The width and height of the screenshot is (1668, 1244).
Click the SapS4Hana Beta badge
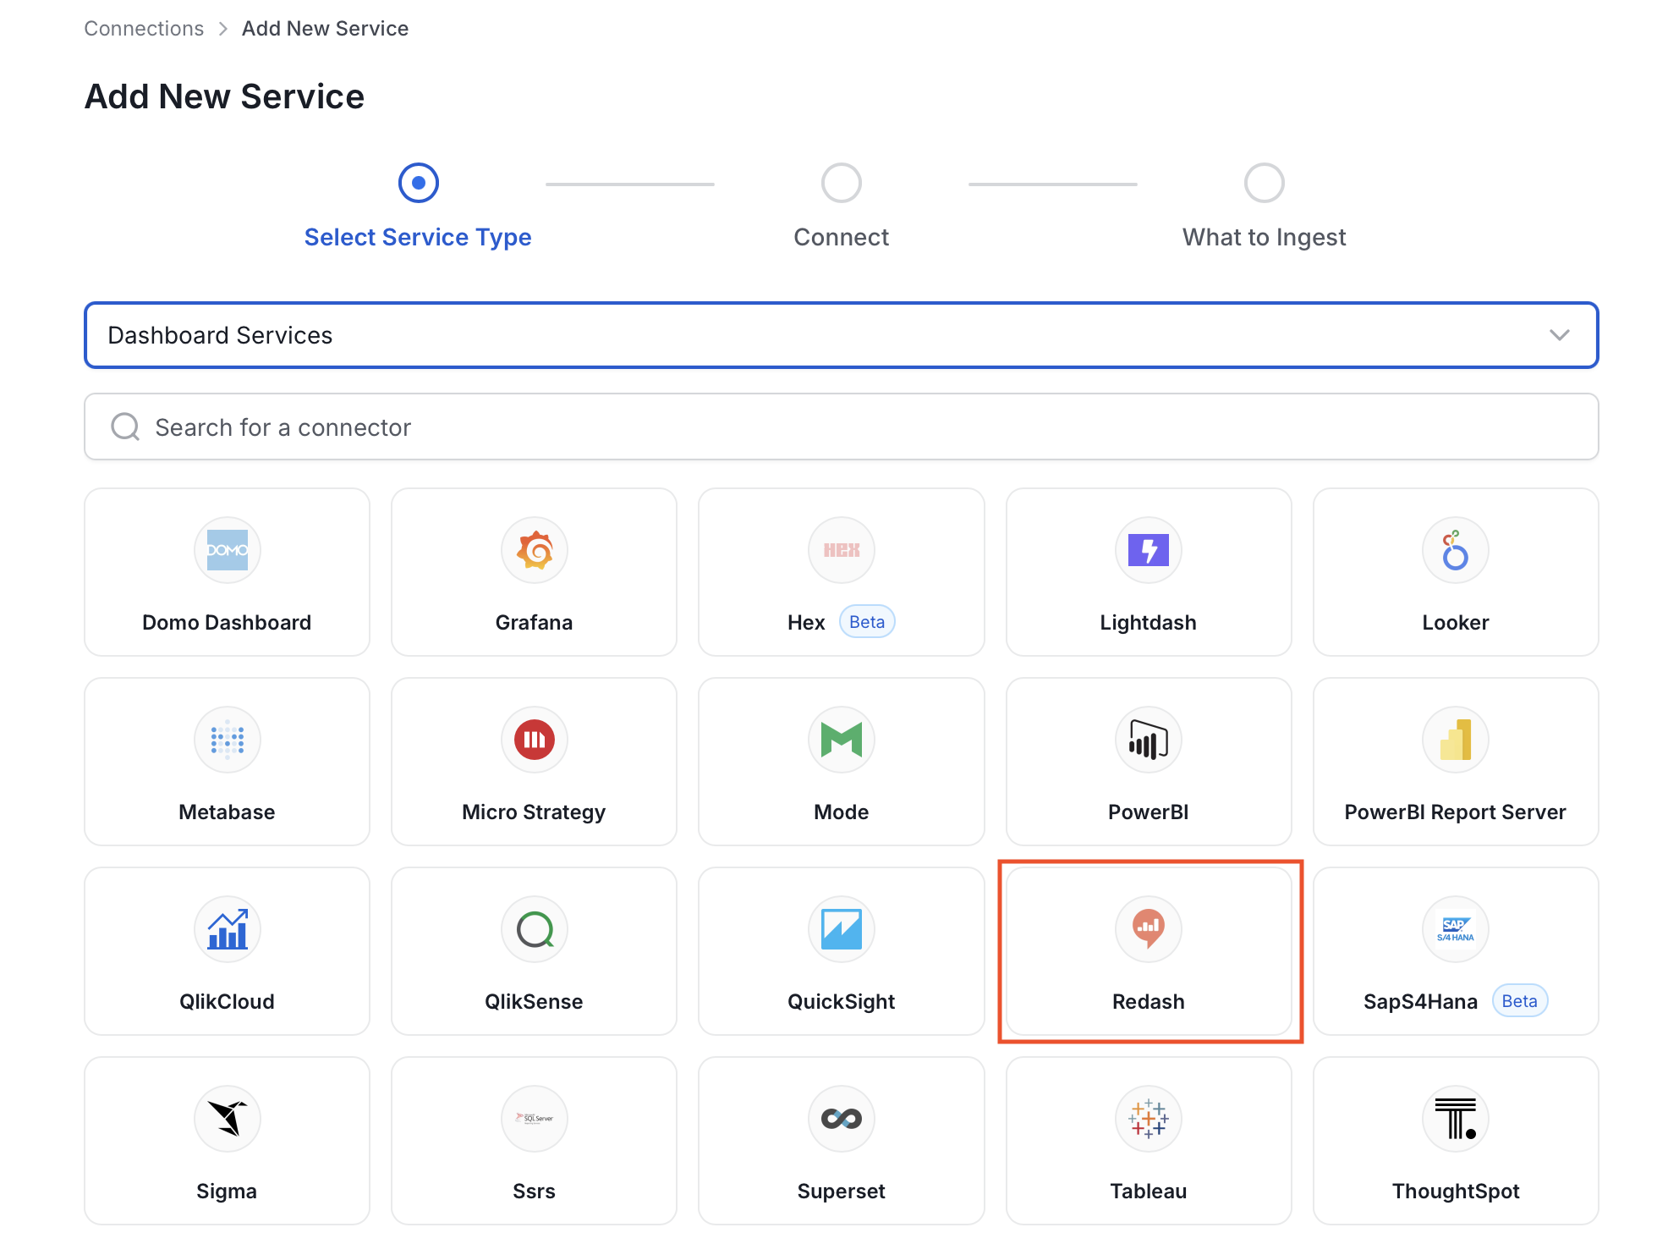[1520, 1001]
